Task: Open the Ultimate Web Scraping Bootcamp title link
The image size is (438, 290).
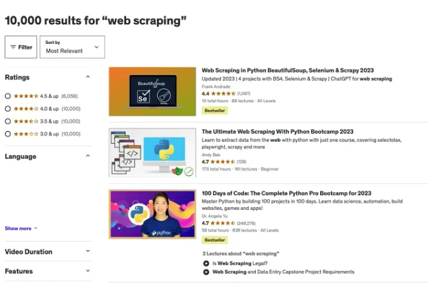Action: point(277,132)
